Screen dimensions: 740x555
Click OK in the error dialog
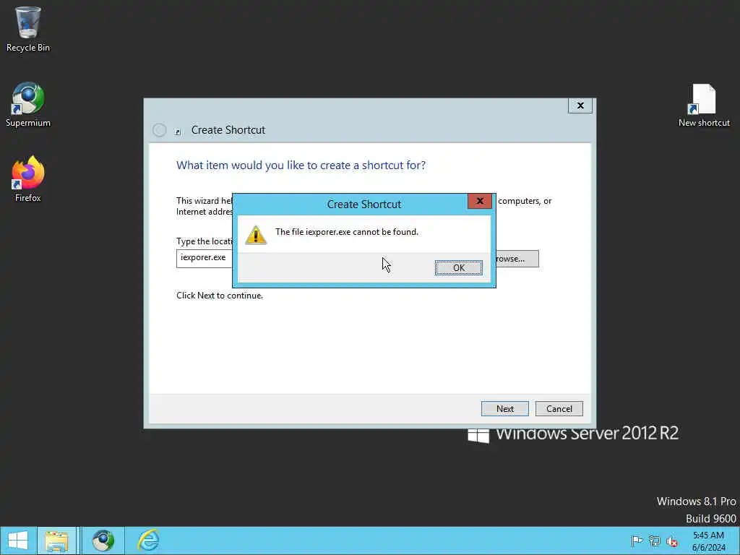click(x=458, y=267)
